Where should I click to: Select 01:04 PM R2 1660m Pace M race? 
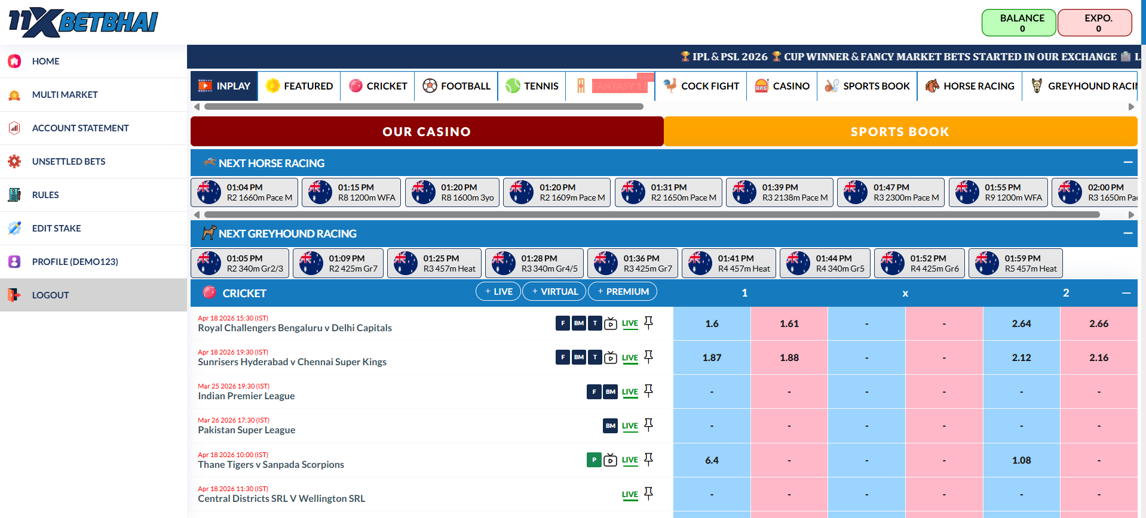244,192
